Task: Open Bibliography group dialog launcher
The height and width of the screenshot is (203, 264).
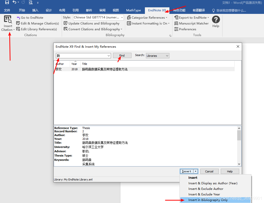Action: (x=170, y=36)
